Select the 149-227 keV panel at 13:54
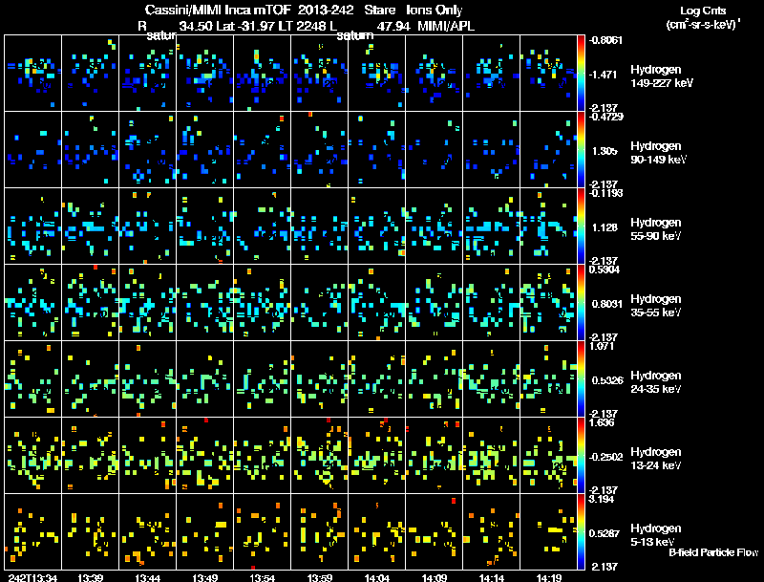764x582 pixels. click(262, 74)
